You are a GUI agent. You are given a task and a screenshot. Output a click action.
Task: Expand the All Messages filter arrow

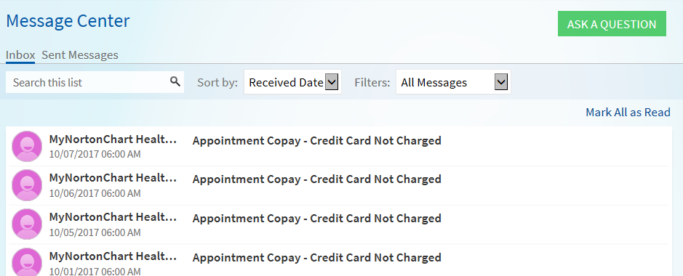tap(501, 82)
